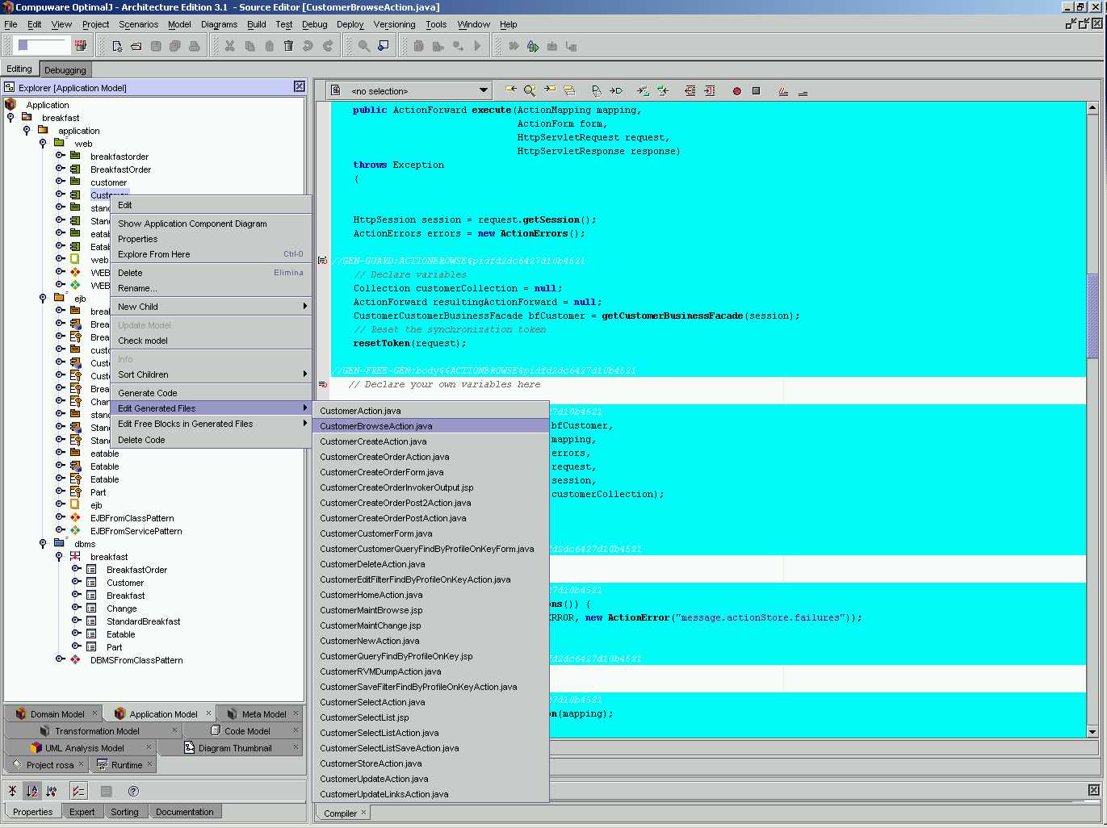Click the stop square icon in editor toolbar

coord(756,91)
